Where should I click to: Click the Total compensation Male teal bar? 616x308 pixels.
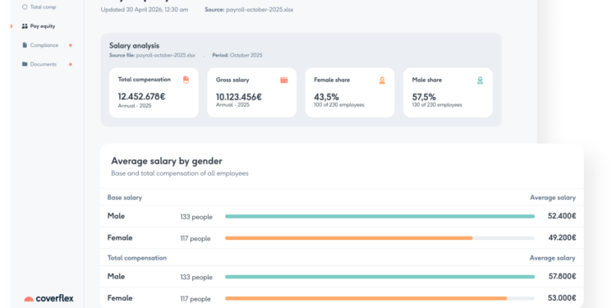380,277
